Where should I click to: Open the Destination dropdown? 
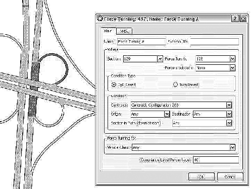click(229, 114)
